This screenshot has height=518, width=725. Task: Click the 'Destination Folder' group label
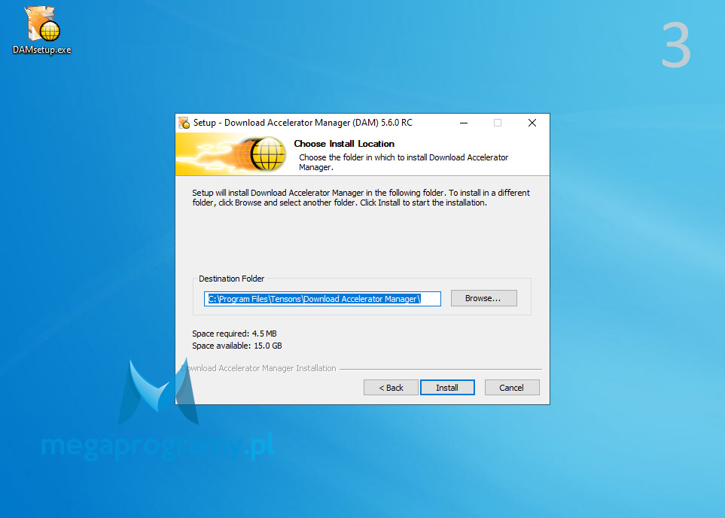pos(231,279)
